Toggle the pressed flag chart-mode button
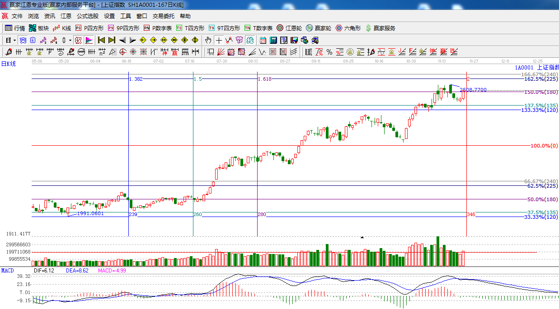Screen dimensions: 559x309 (89, 40)
